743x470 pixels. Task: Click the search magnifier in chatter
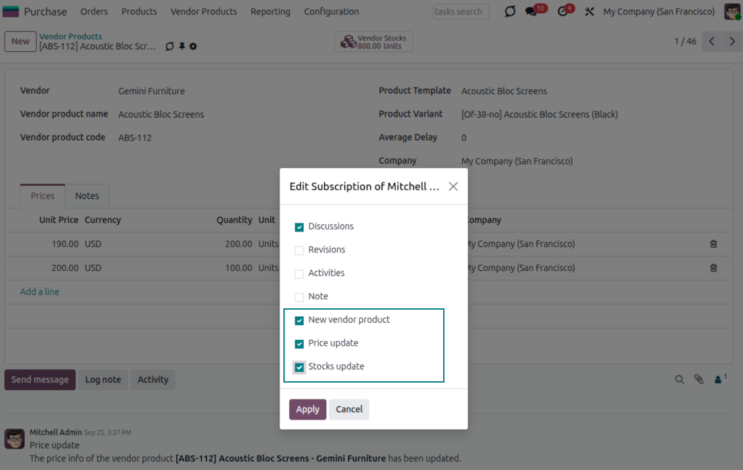point(680,379)
